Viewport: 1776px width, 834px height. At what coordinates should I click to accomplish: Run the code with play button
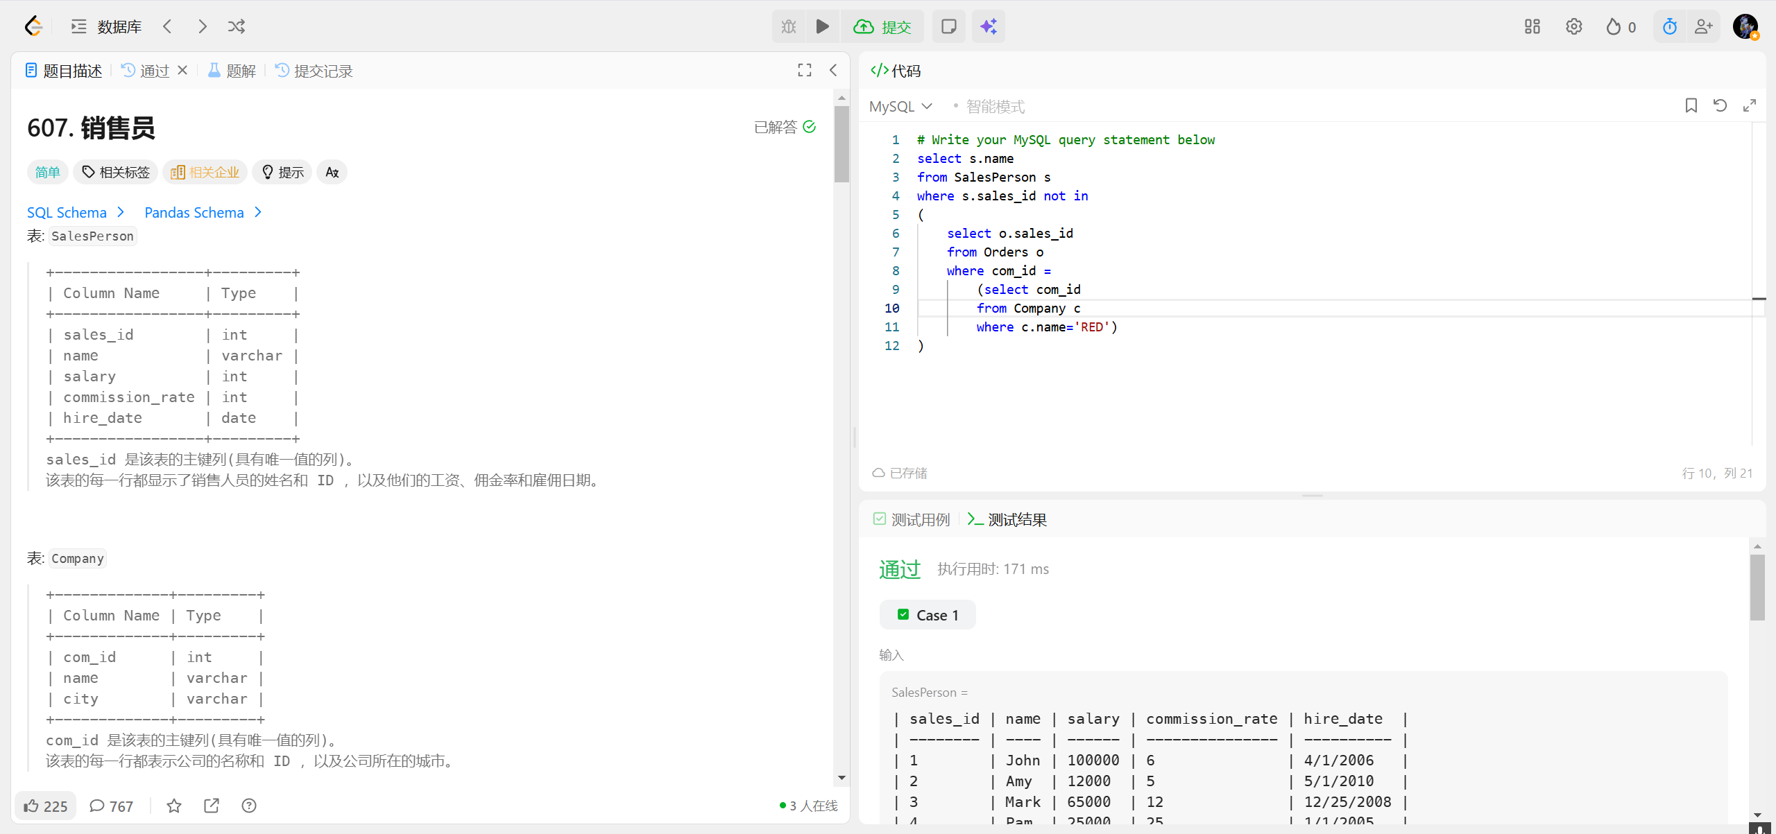pos(822,26)
